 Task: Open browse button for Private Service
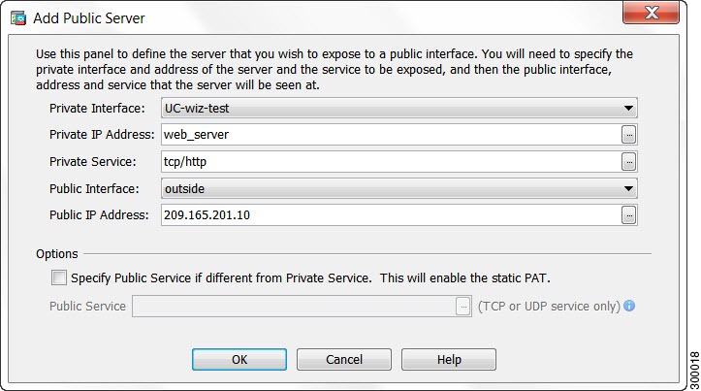click(x=628, y=161)
